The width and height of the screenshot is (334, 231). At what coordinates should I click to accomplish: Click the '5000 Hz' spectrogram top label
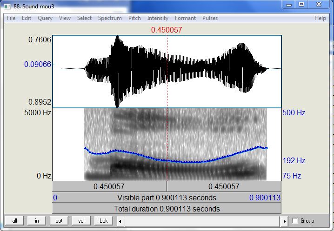(38, 112)
